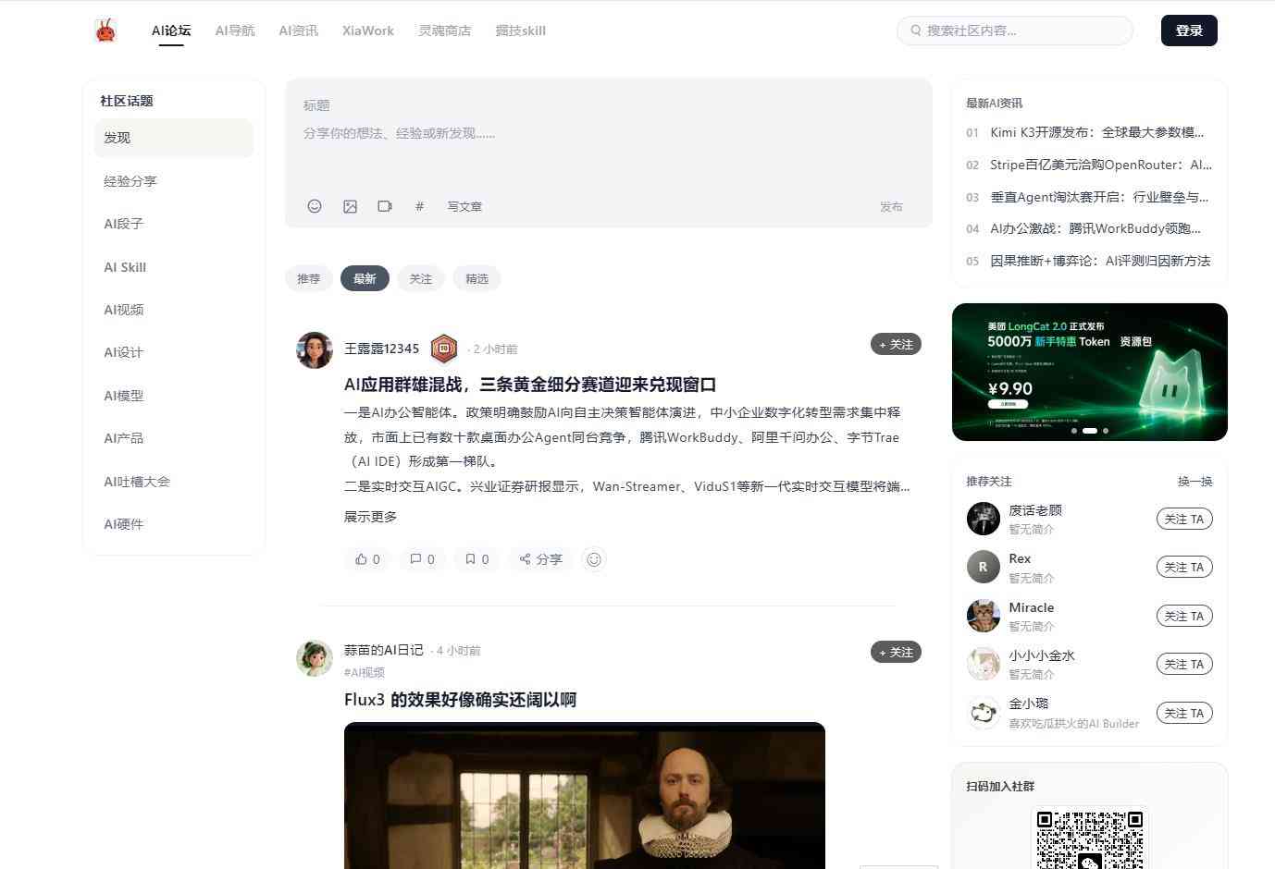This screenshot has height=869, width=1275.
Task: Follow 王露露12345 with + 关注 toggle
Action: [x=896, y=344]
